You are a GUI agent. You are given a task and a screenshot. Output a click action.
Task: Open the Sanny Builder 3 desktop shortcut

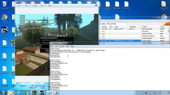5,32
